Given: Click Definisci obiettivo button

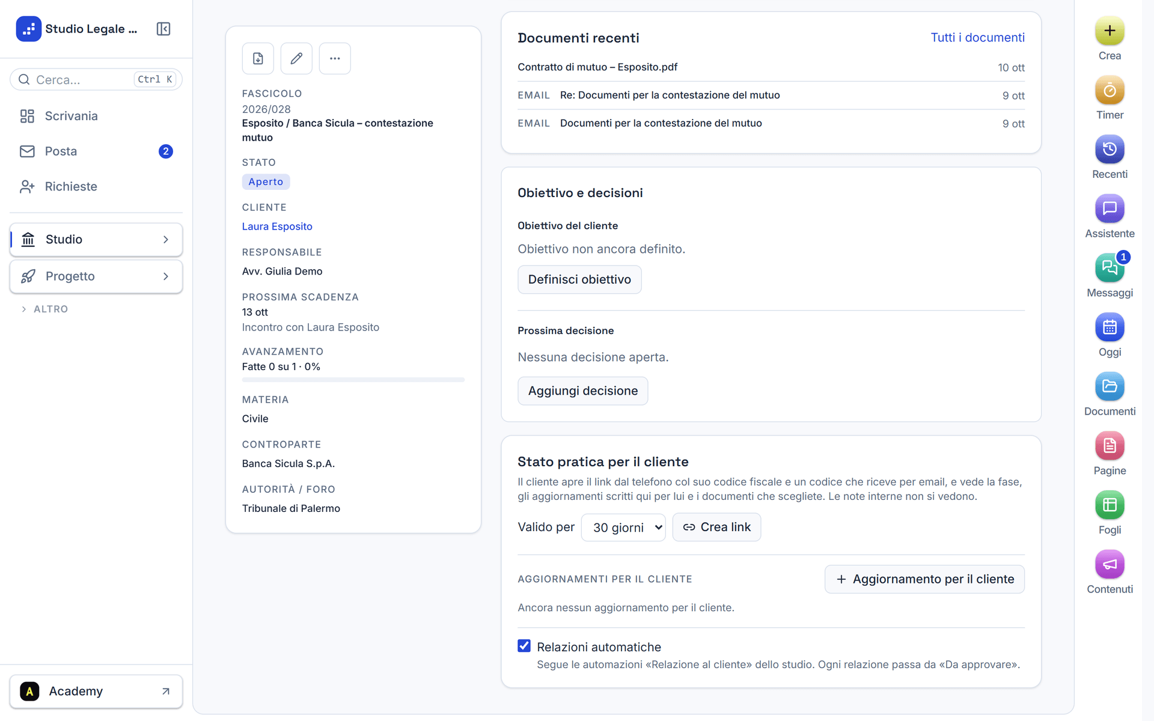Looking at the screenshot, I should click(x=579, y=279).
